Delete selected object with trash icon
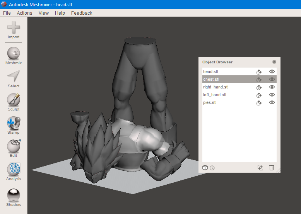Viewport: 301px width, 214px height. coord(272,168)
